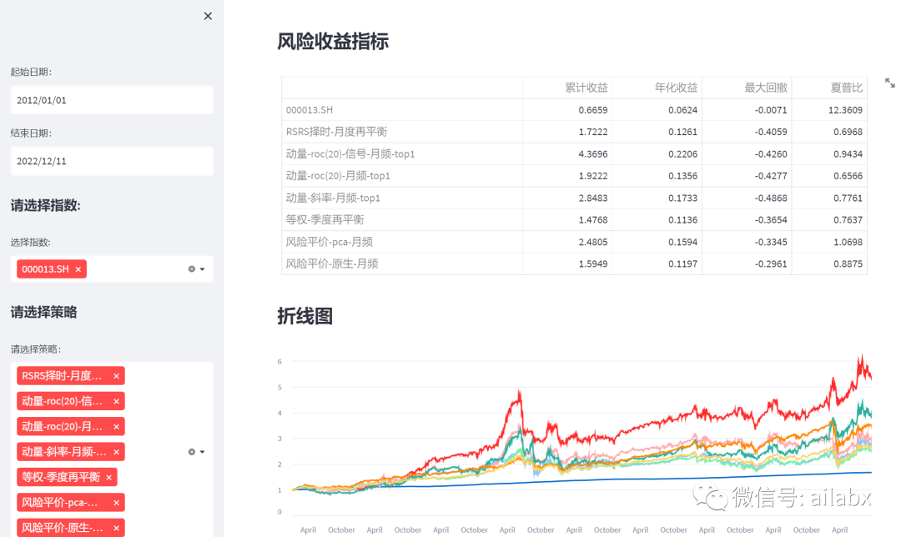
Task: Remove the 风险平价-pca-... strategy tag
Action: [x=116, y=502]
